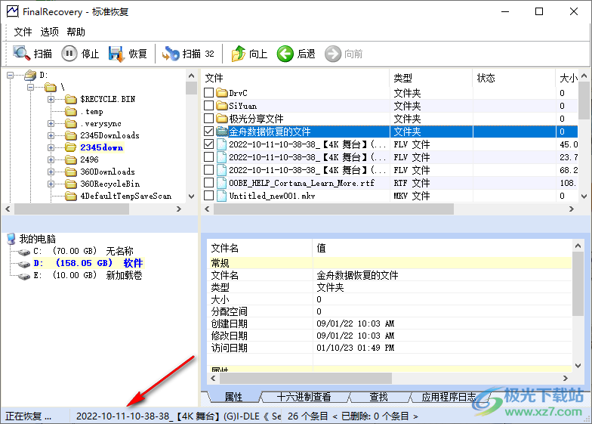Click the grey Forward arrow icon
This screenshot has width=592, height=424.
point(332,54)
